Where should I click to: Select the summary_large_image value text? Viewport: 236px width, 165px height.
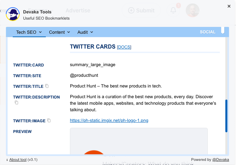[93, 65]
